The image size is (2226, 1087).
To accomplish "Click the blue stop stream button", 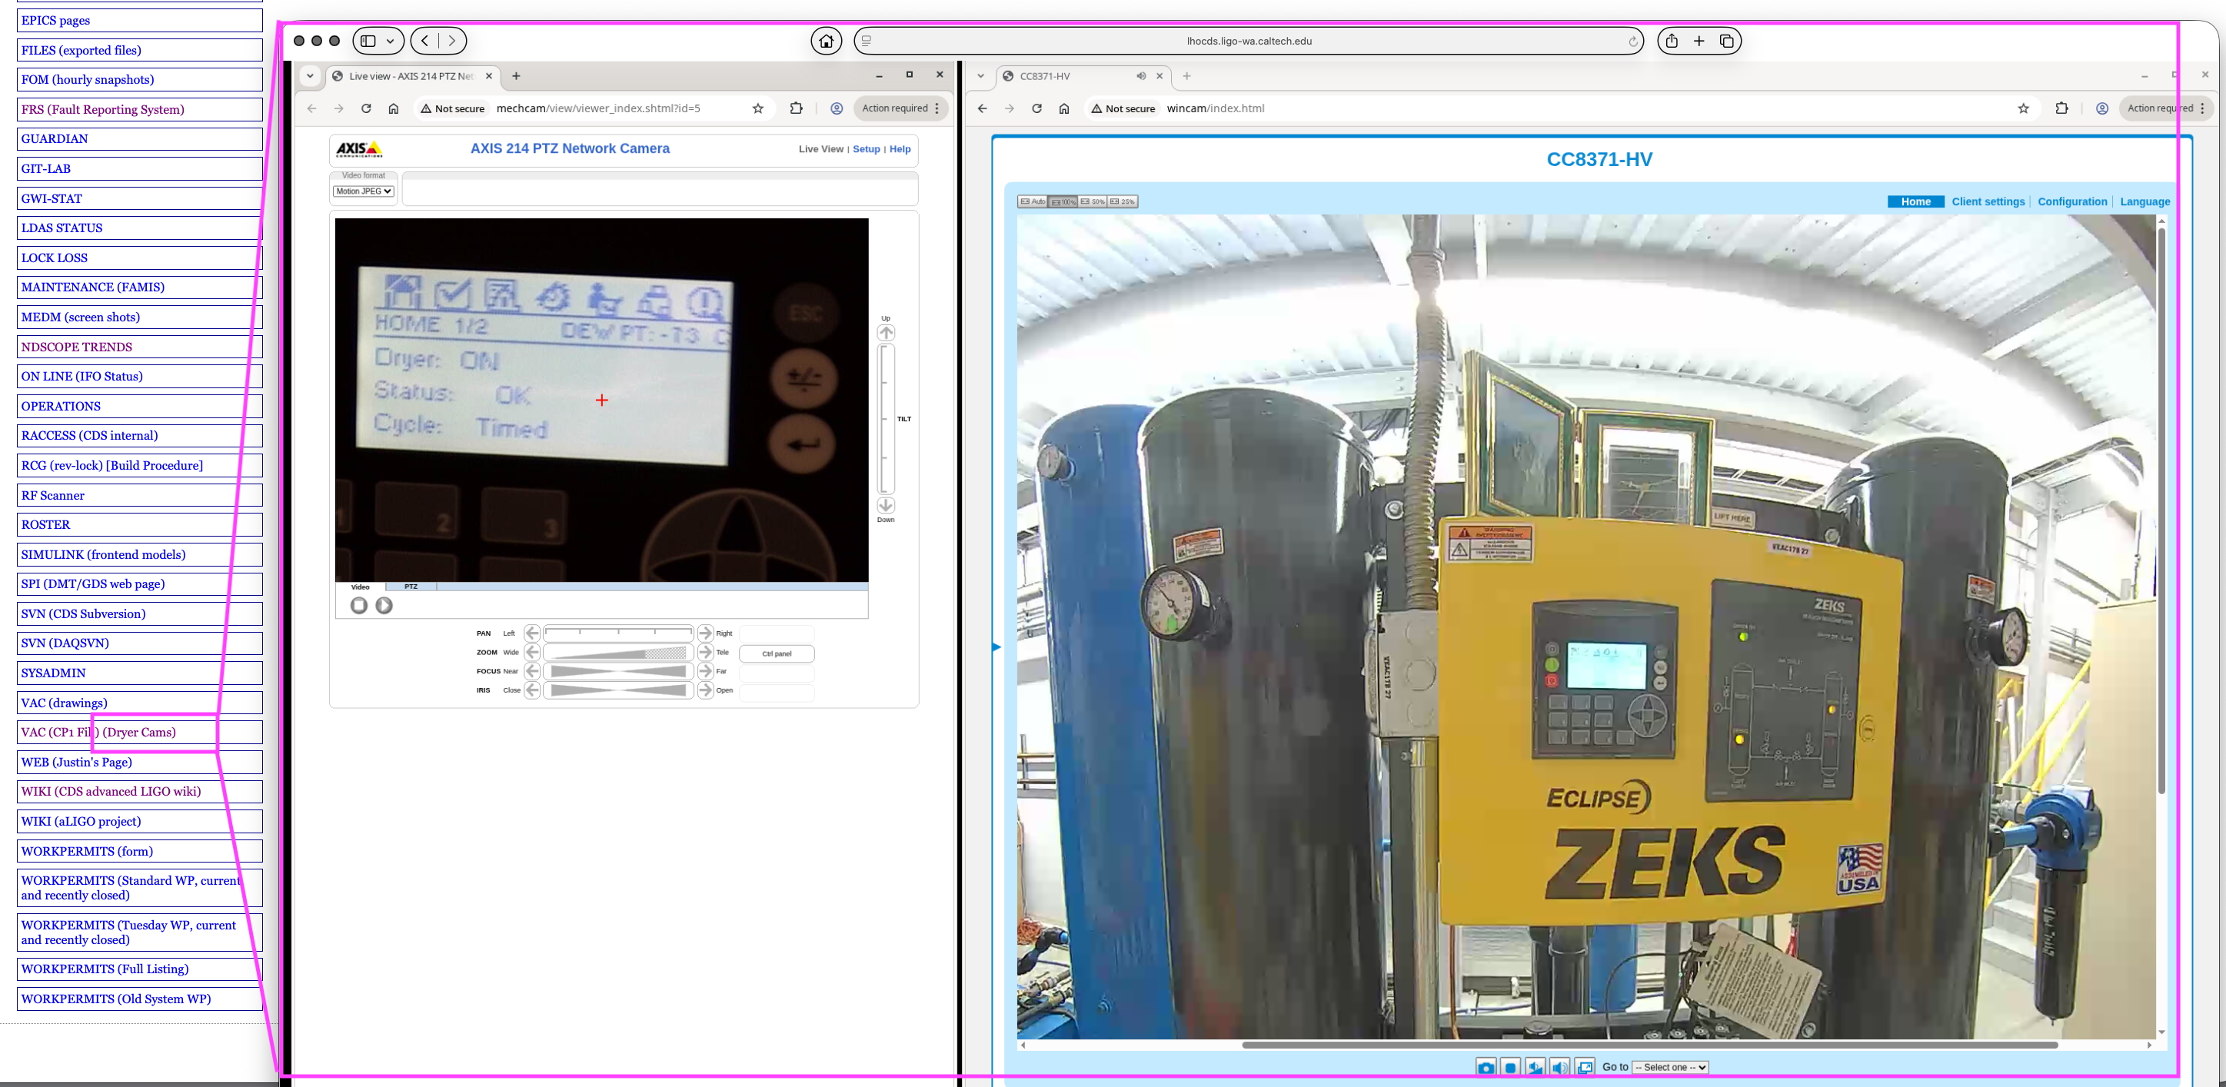I will click(1510, 1068).
